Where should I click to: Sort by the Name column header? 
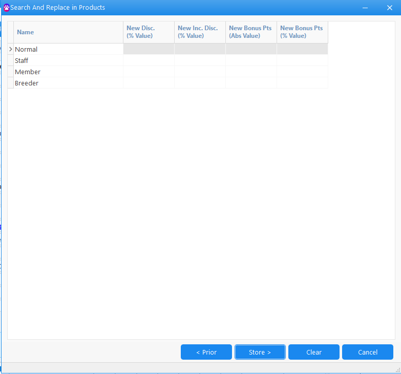coord(68,32)
